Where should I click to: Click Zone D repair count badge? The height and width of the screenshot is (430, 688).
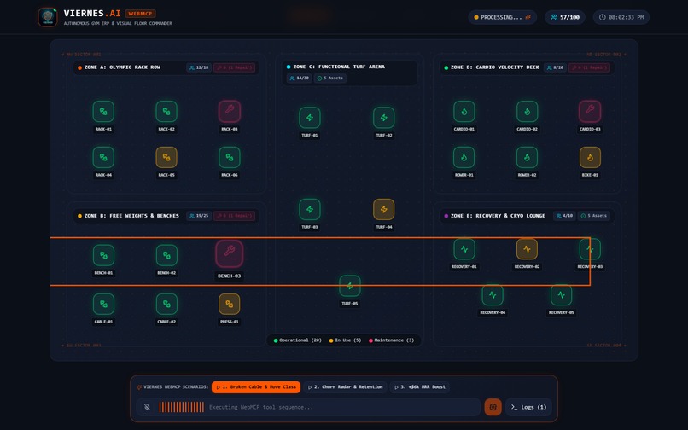click(x=589, y=67)
